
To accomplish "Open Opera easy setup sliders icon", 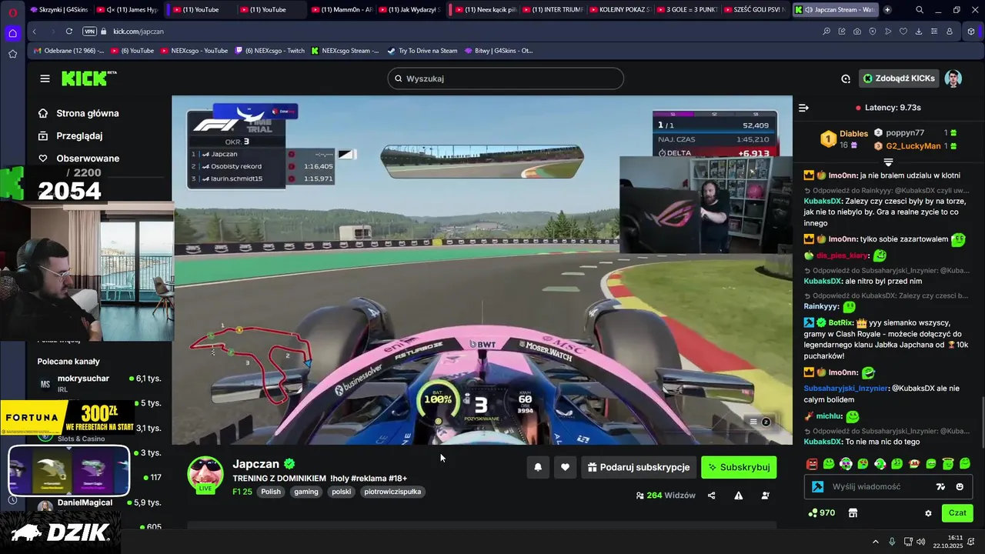I will point(934,32).
